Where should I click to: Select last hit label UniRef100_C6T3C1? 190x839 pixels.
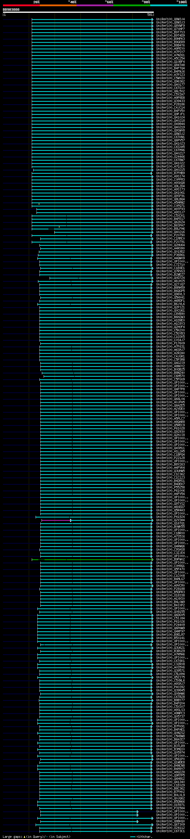(170, 831)
